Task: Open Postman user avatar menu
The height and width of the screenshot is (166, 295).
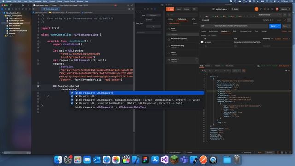Action: click(277, 9)
